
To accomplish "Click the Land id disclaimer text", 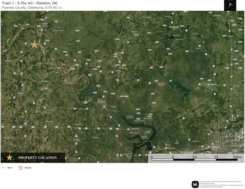I will pyautogui.click(x=222, y=184).
